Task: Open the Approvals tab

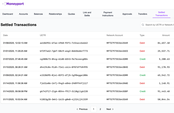Action: coord(127,14)
